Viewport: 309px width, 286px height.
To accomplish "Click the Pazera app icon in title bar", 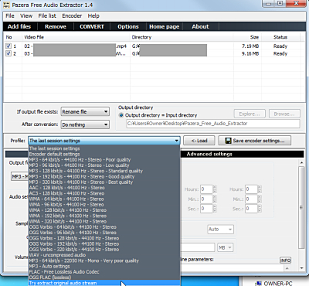I will 6,5.
